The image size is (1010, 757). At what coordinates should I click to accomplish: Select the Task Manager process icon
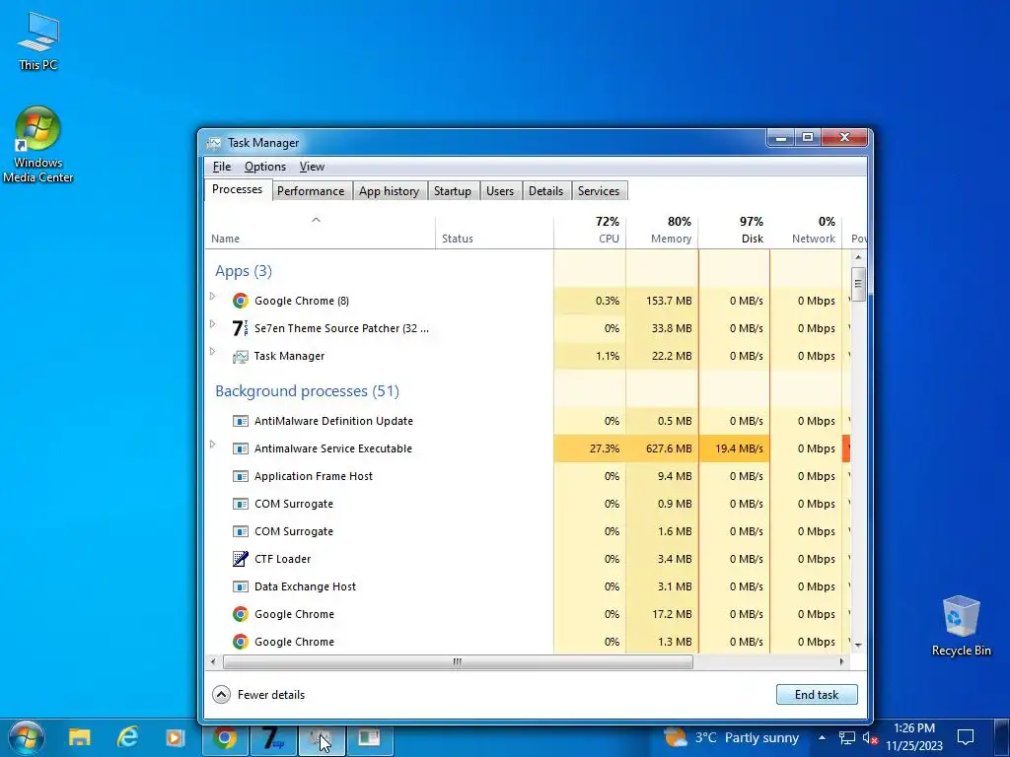tap(241, 356)
